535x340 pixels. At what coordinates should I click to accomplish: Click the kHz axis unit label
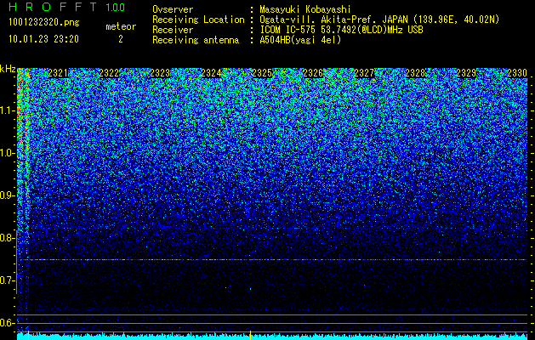pos(8,69)
